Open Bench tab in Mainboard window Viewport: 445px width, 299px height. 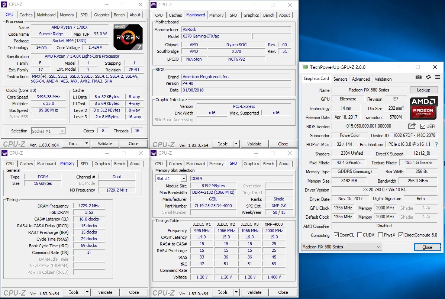click(268, 15)
